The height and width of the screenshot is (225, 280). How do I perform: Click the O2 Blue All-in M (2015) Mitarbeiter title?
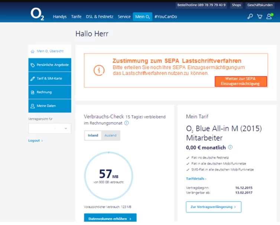(224, 133)
